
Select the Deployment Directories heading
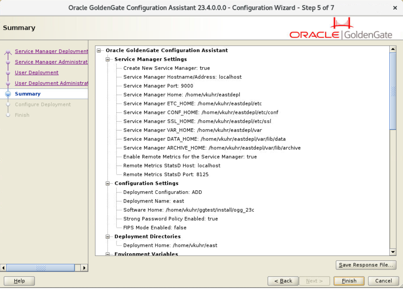(x=148, y=237)
